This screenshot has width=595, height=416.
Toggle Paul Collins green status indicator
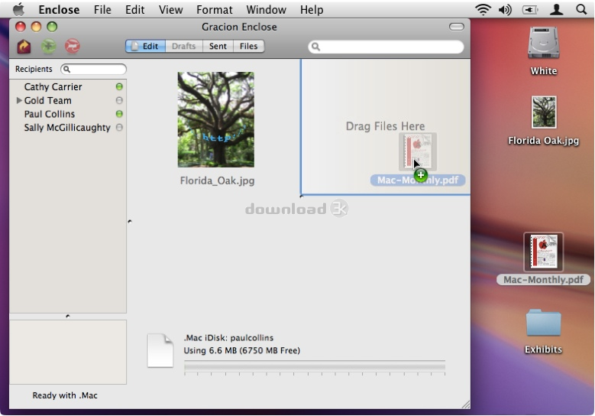point(119,114)
